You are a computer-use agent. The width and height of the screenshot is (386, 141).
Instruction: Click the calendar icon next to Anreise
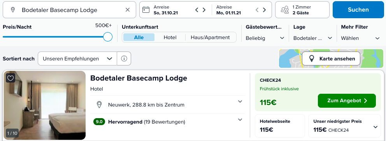point(146,10)
